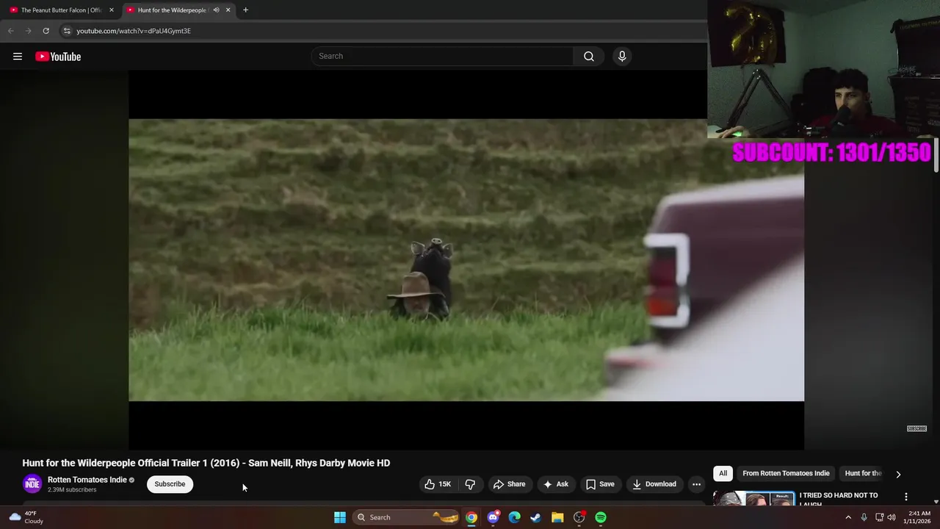Open Steam from the taskbar
The width and height of the screenshot is (940, 529).
[x=536, y=517]
